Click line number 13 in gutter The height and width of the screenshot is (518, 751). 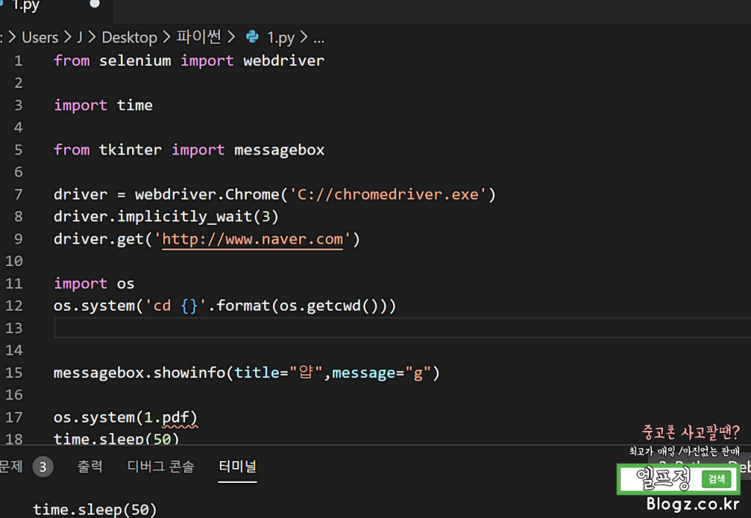[x=14, y=328]
